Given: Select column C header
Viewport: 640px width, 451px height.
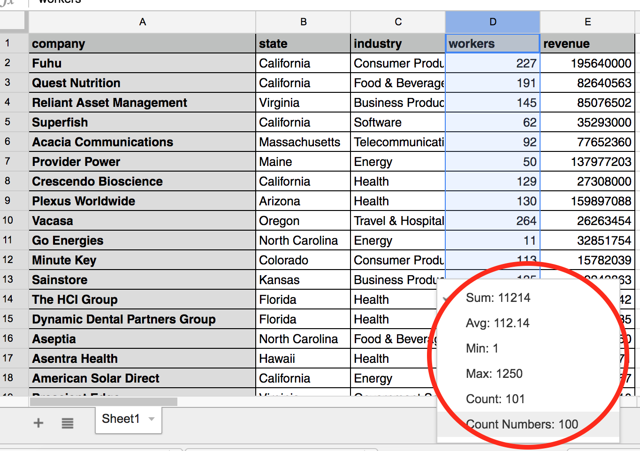Looking at the screenshot, I should tap(398, 22).
